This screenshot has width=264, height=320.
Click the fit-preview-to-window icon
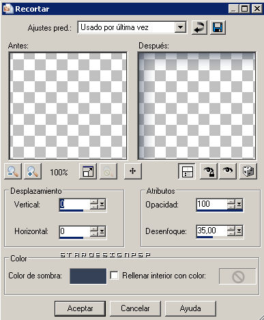pos(88,171)
